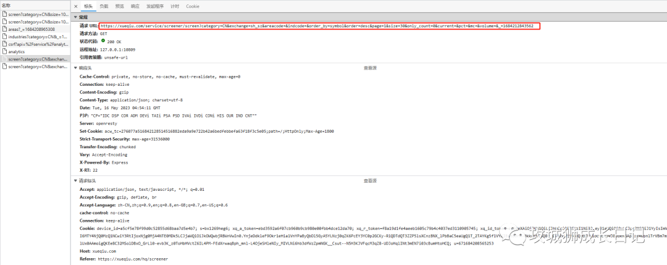The image size is (667, 265).
Task: Click the file icon beside industries request
Action: [x=4, y=36]
